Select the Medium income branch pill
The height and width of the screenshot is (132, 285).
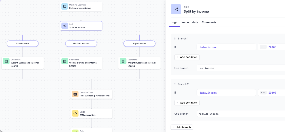pyautogui.click(x=81, y=43)
